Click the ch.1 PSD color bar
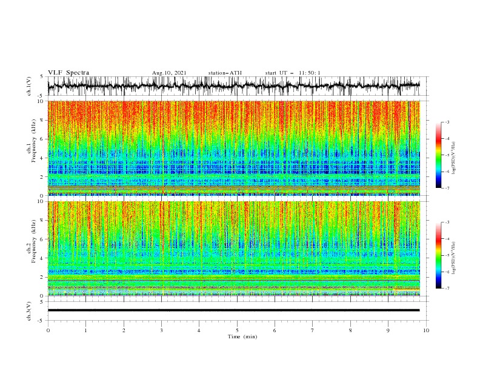 tap(438, 155)
